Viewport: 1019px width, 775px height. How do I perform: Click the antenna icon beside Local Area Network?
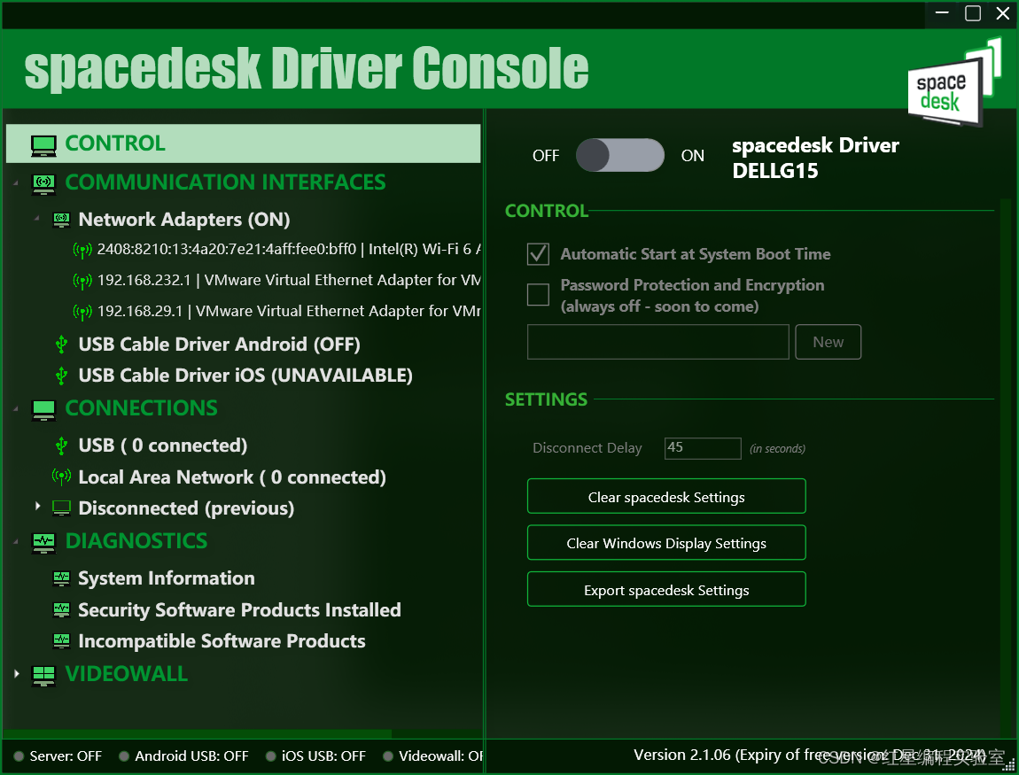61,477
